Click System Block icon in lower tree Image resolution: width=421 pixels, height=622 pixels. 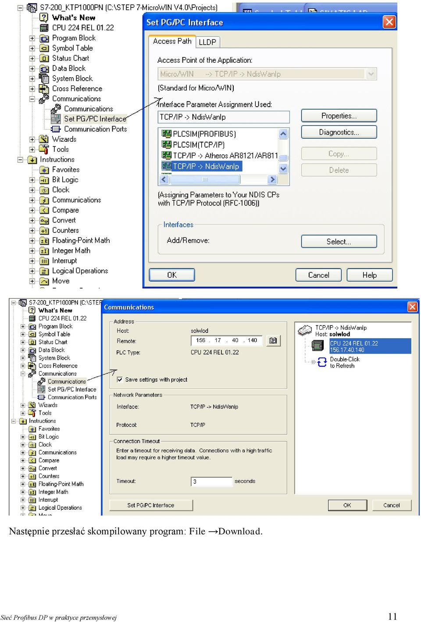tap(32, 358)
